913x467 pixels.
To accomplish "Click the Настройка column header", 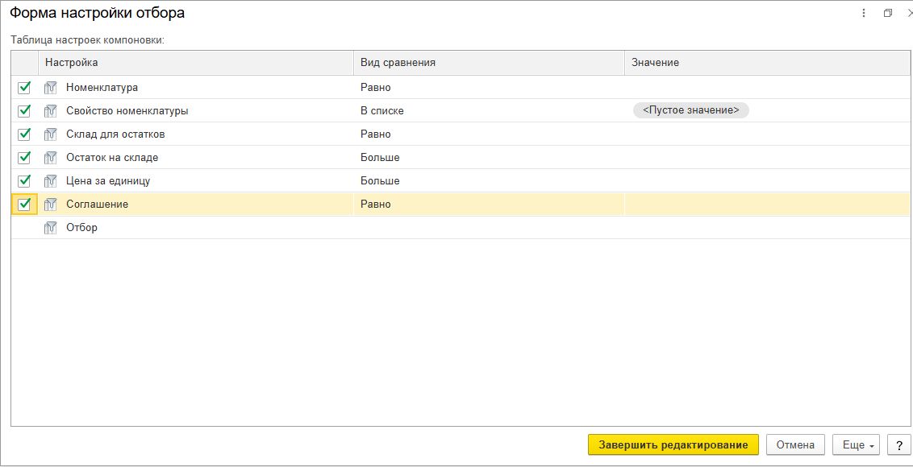I will pos(72,63).
